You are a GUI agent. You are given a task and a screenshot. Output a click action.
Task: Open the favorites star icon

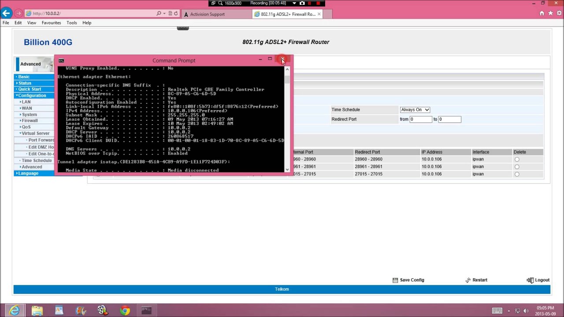550,14
